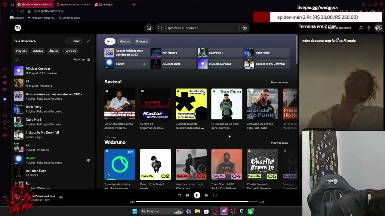Screen dimensions: 385x216
Task: Switch to the Aposta Esportiva browser tab
Action: [74, 4]
